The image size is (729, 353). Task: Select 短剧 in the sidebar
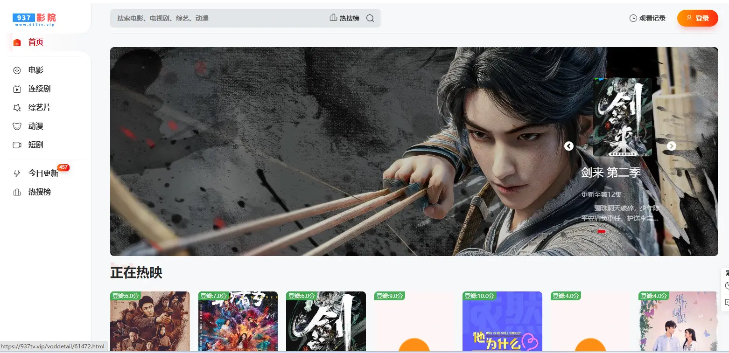click(35, 145)
